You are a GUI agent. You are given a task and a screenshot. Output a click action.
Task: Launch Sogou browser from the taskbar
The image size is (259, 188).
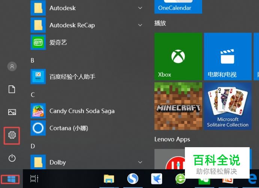[132, 179]
